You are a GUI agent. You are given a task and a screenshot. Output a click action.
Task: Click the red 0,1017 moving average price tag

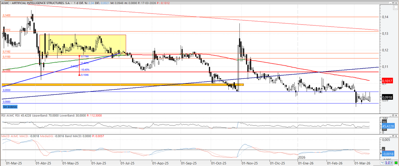(x=387, y=81)
